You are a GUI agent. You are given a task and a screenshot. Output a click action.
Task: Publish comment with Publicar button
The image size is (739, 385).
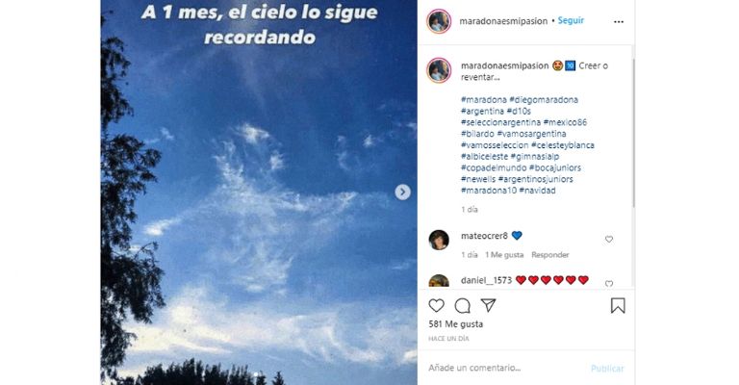click(x=607, y=368)
